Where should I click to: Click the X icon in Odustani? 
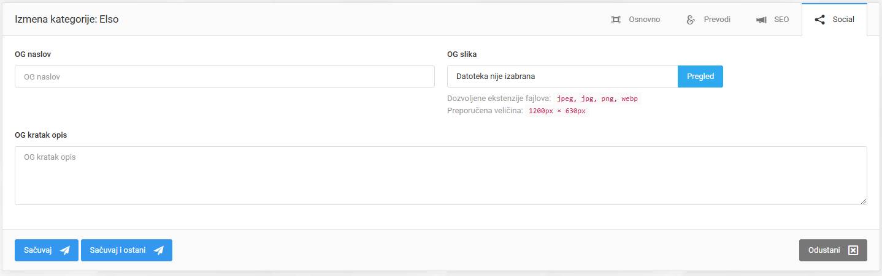tap(853, 250)
